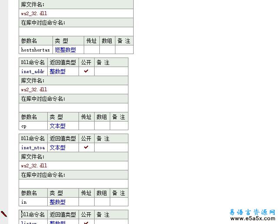Select the cp parameter name cell
This screenshot has width=279, height=224.
pyautogui.click(x=33, y=126)
